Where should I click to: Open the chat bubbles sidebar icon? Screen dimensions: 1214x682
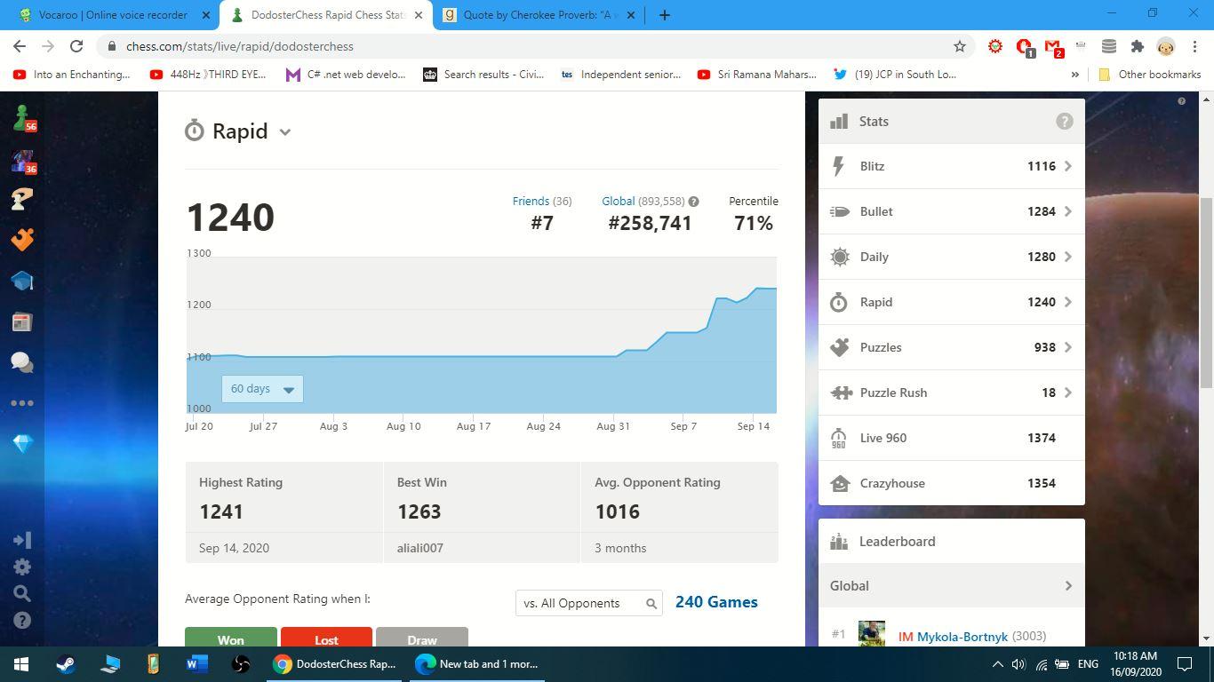coord(22,362)
